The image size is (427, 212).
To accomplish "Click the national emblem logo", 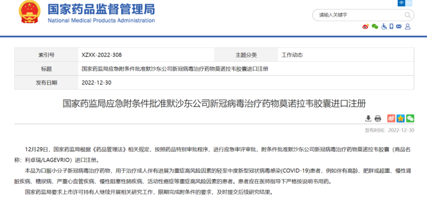I will click(x=30, y=12).
